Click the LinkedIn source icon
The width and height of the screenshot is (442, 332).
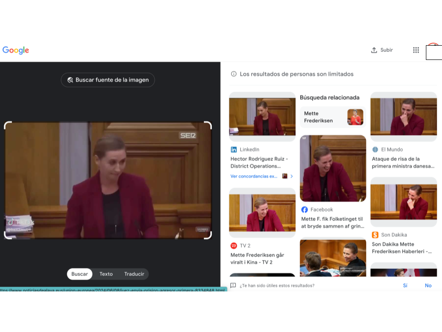pyautogui.click(x=234, y=149)
